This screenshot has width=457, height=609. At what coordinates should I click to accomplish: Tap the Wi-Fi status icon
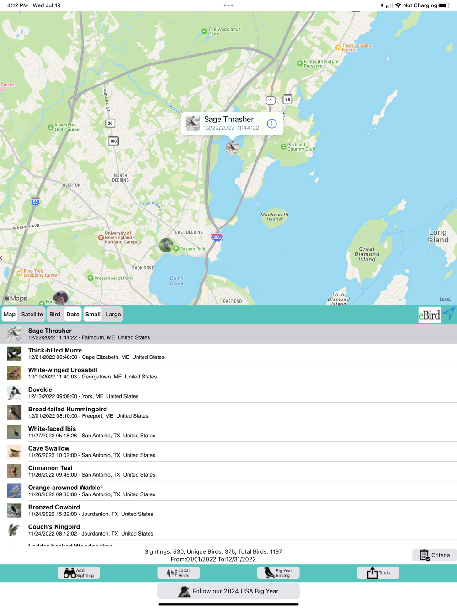point(398,5)
